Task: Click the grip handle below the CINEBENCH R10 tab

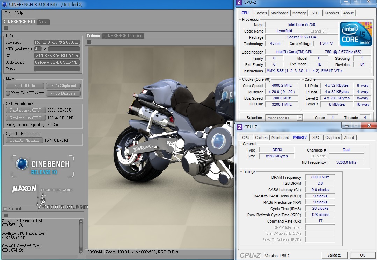Action: (x=6, y=28)
